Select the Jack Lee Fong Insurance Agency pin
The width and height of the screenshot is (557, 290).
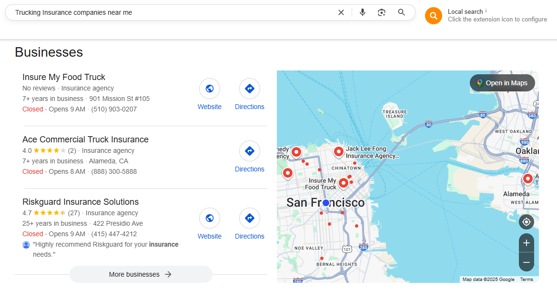click(339, 152)
